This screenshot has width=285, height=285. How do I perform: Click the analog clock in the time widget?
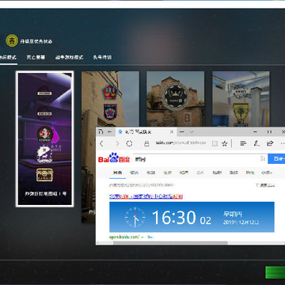[x=135, y=217]
